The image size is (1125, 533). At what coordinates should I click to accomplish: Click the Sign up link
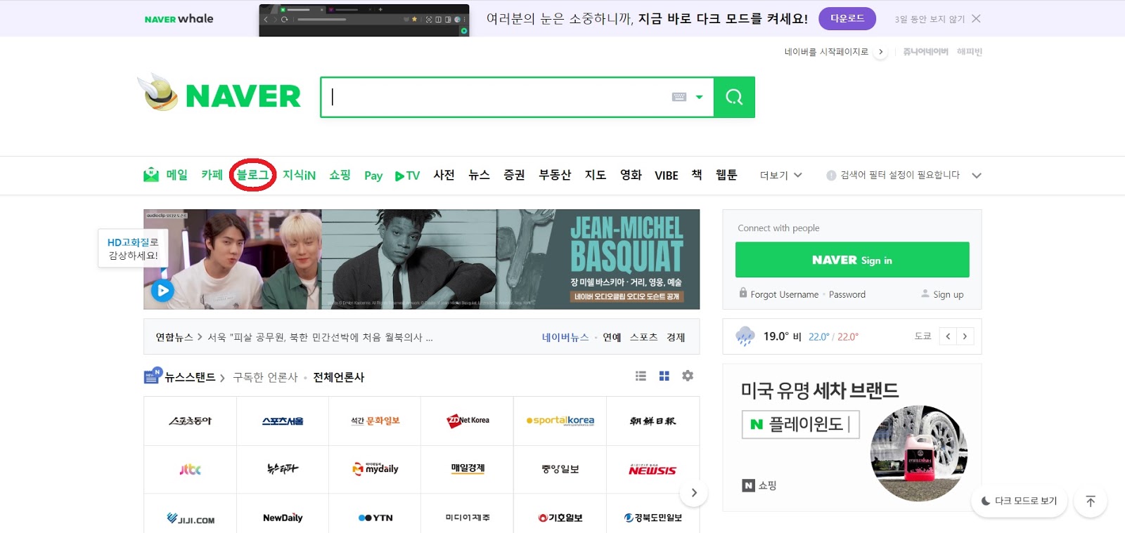coord(948,294)
